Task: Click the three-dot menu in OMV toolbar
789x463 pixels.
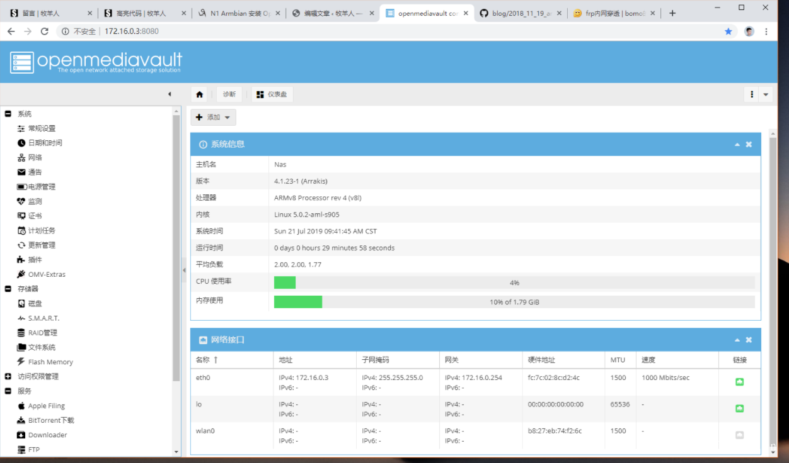Action: pyautogui.click(x=751, y=94)
